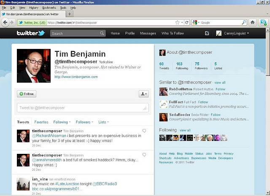Bookmark page with the star icon
270x196 pixels.
click(x=177, y=22)
